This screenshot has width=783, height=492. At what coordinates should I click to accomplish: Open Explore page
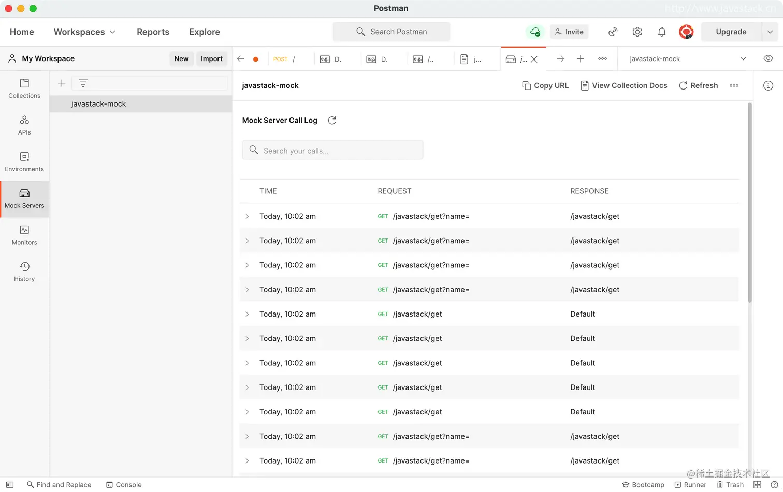[204, 32]
